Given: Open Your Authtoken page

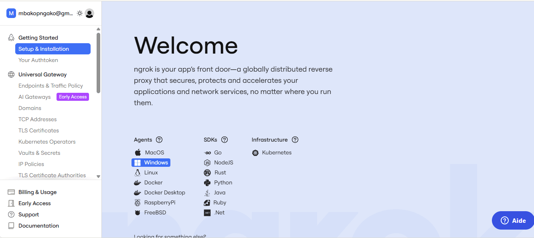Looking at the screenshot, I should coord(38,60).
